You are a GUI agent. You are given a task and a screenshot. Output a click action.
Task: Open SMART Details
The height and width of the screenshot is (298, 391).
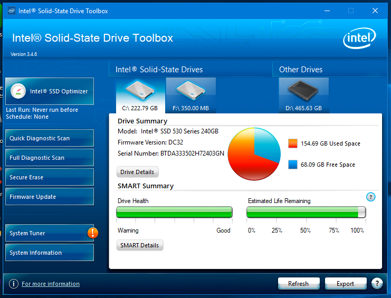tap(140, 245)
